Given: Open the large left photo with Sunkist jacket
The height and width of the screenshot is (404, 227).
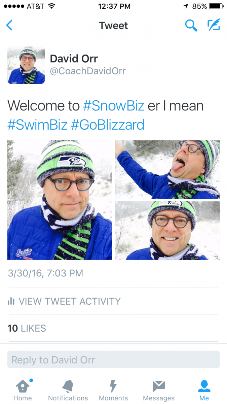Looking at the screenshot, I should [x=60, y=200].
